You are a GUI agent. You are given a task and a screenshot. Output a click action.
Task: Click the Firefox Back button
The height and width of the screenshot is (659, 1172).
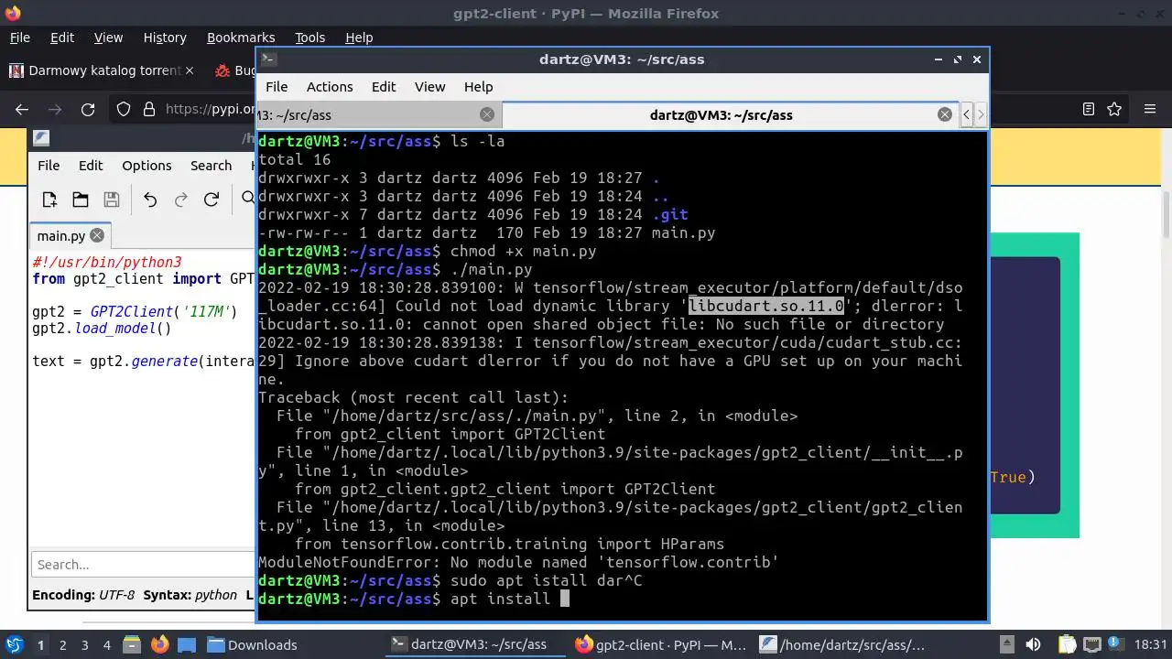click(x=22, y=110)
